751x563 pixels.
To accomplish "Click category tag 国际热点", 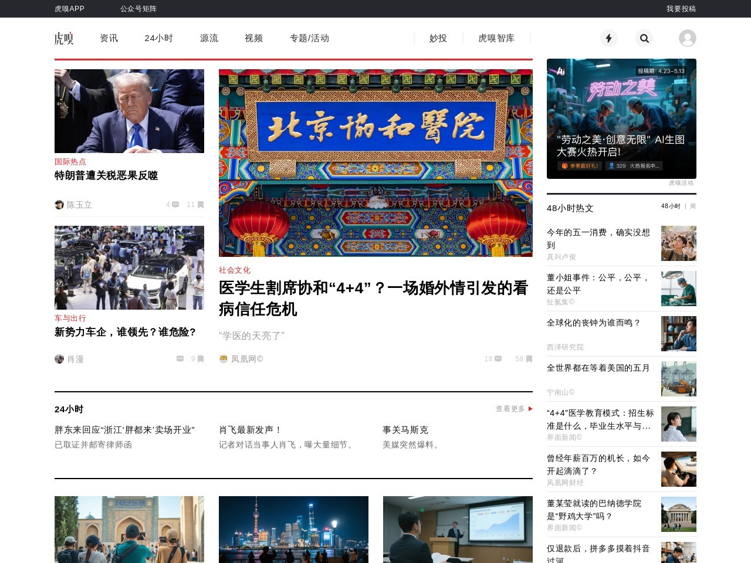I will coord(70,162).
